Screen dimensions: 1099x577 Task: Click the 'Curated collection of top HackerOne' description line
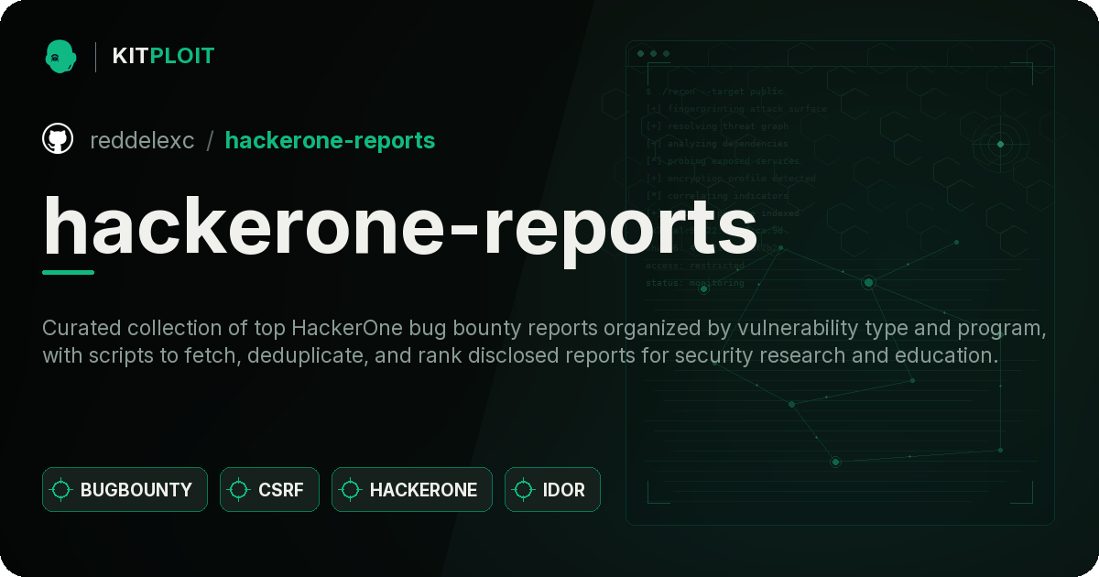click(544, 328)
